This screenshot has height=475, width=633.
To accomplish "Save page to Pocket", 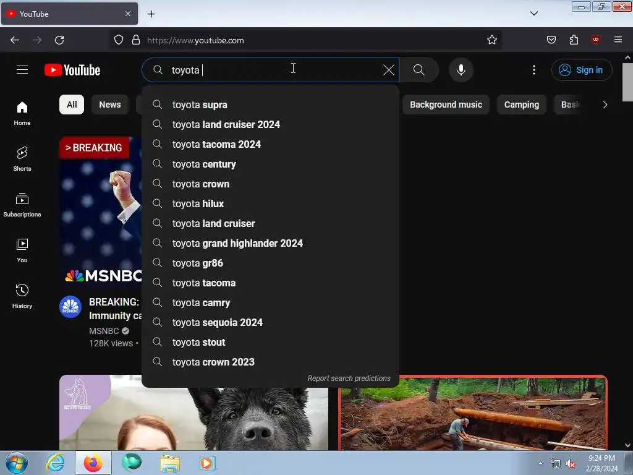I will click(551, 40).
